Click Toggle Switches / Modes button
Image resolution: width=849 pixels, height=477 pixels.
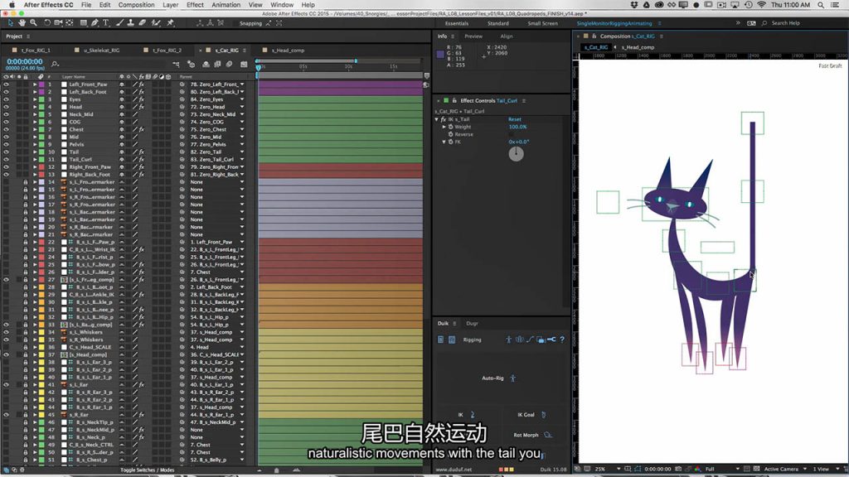tap(148, 470)
